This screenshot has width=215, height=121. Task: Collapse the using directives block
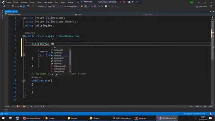[x=24, y=18]
